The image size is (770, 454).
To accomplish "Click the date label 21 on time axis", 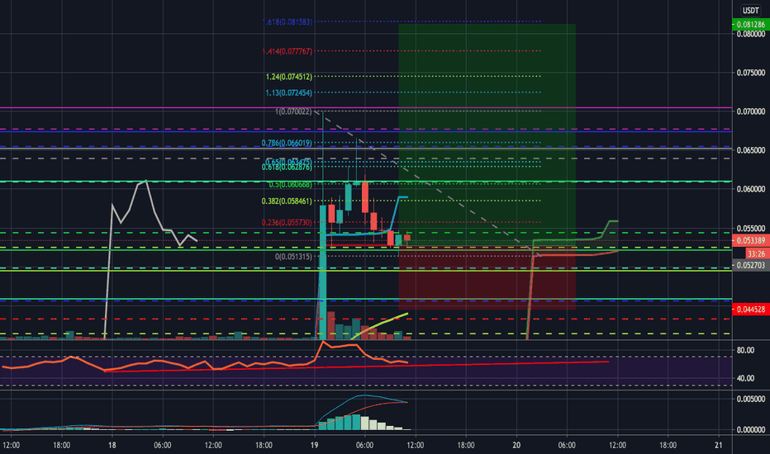I will tap(719, 445).
